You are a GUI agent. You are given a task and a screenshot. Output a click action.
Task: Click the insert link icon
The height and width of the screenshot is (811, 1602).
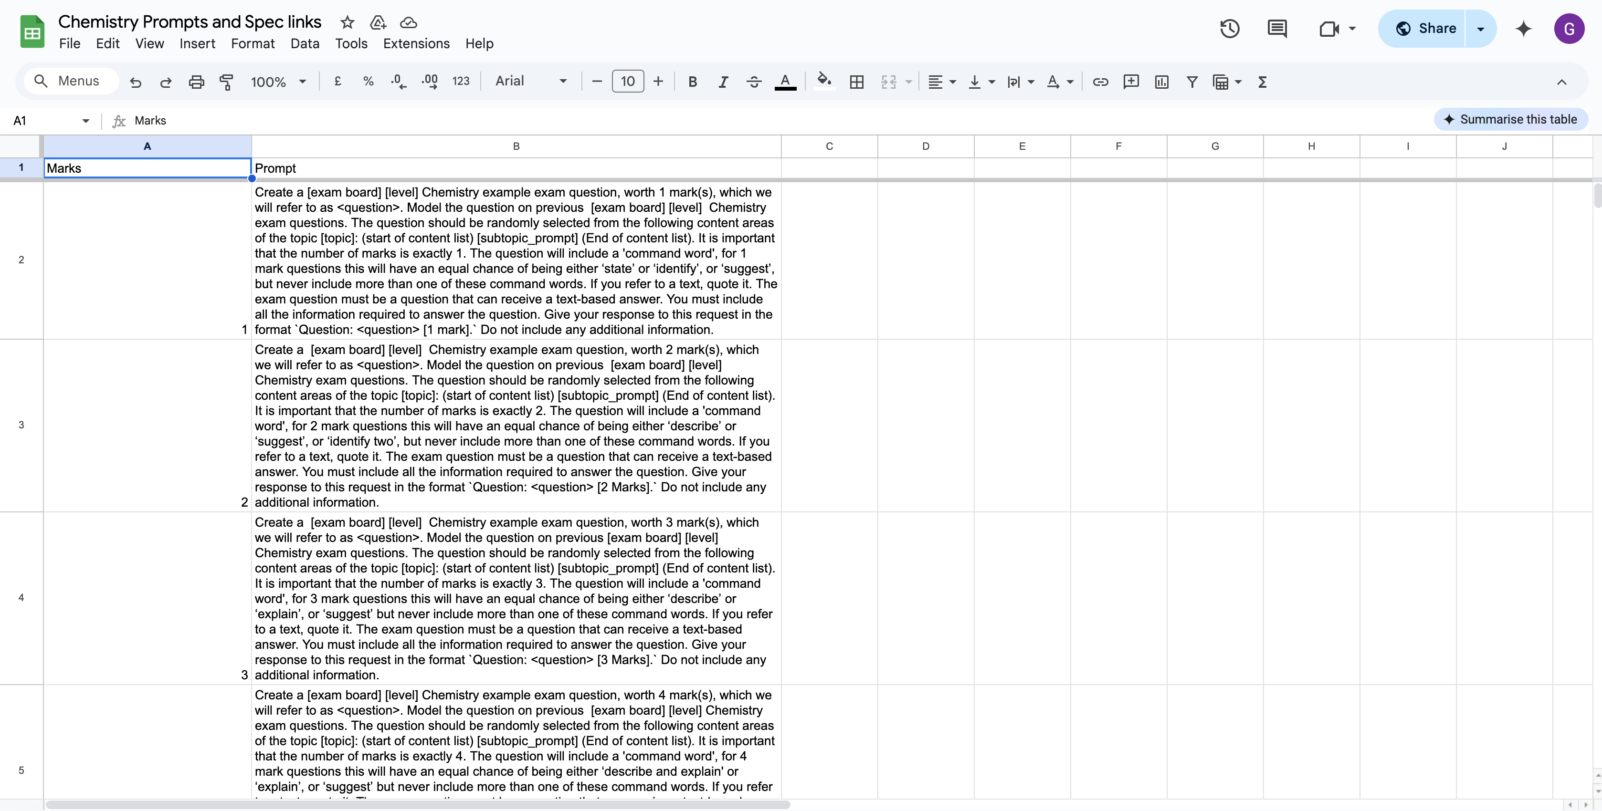[x=1100, y=82]
